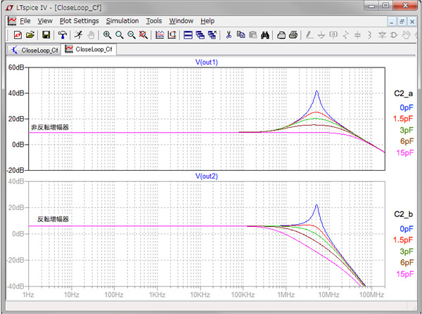Screen dimensions: 422x314
Task: Open the Help menu
Action: 207,21
